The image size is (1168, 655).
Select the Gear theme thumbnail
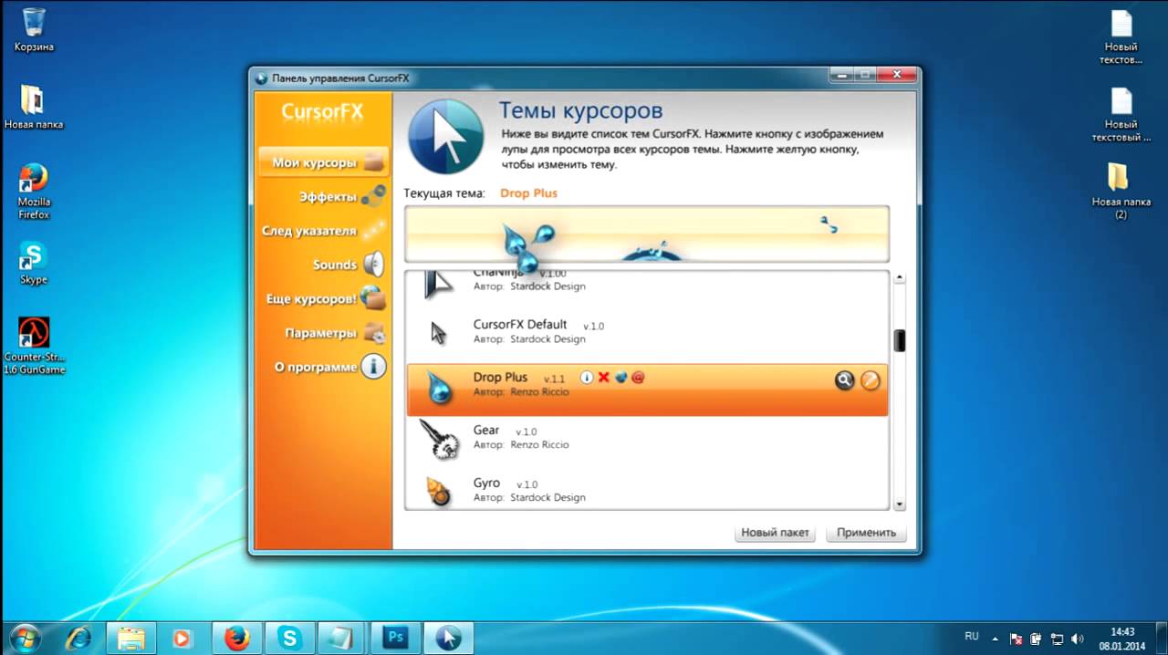pyautogui.click(x=438, y=439)
